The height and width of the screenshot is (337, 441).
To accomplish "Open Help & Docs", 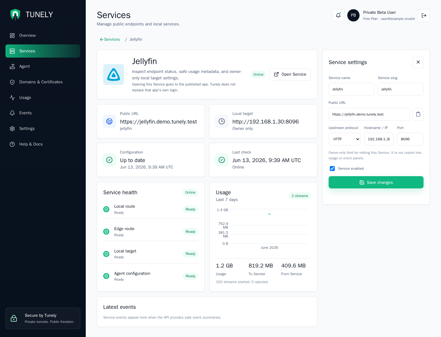I will (x=43, y=144).
